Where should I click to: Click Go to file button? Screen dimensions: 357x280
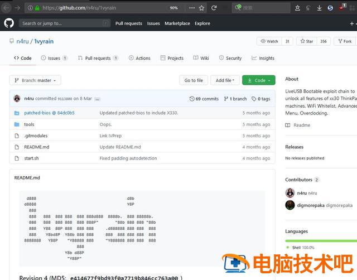point(194,80)
